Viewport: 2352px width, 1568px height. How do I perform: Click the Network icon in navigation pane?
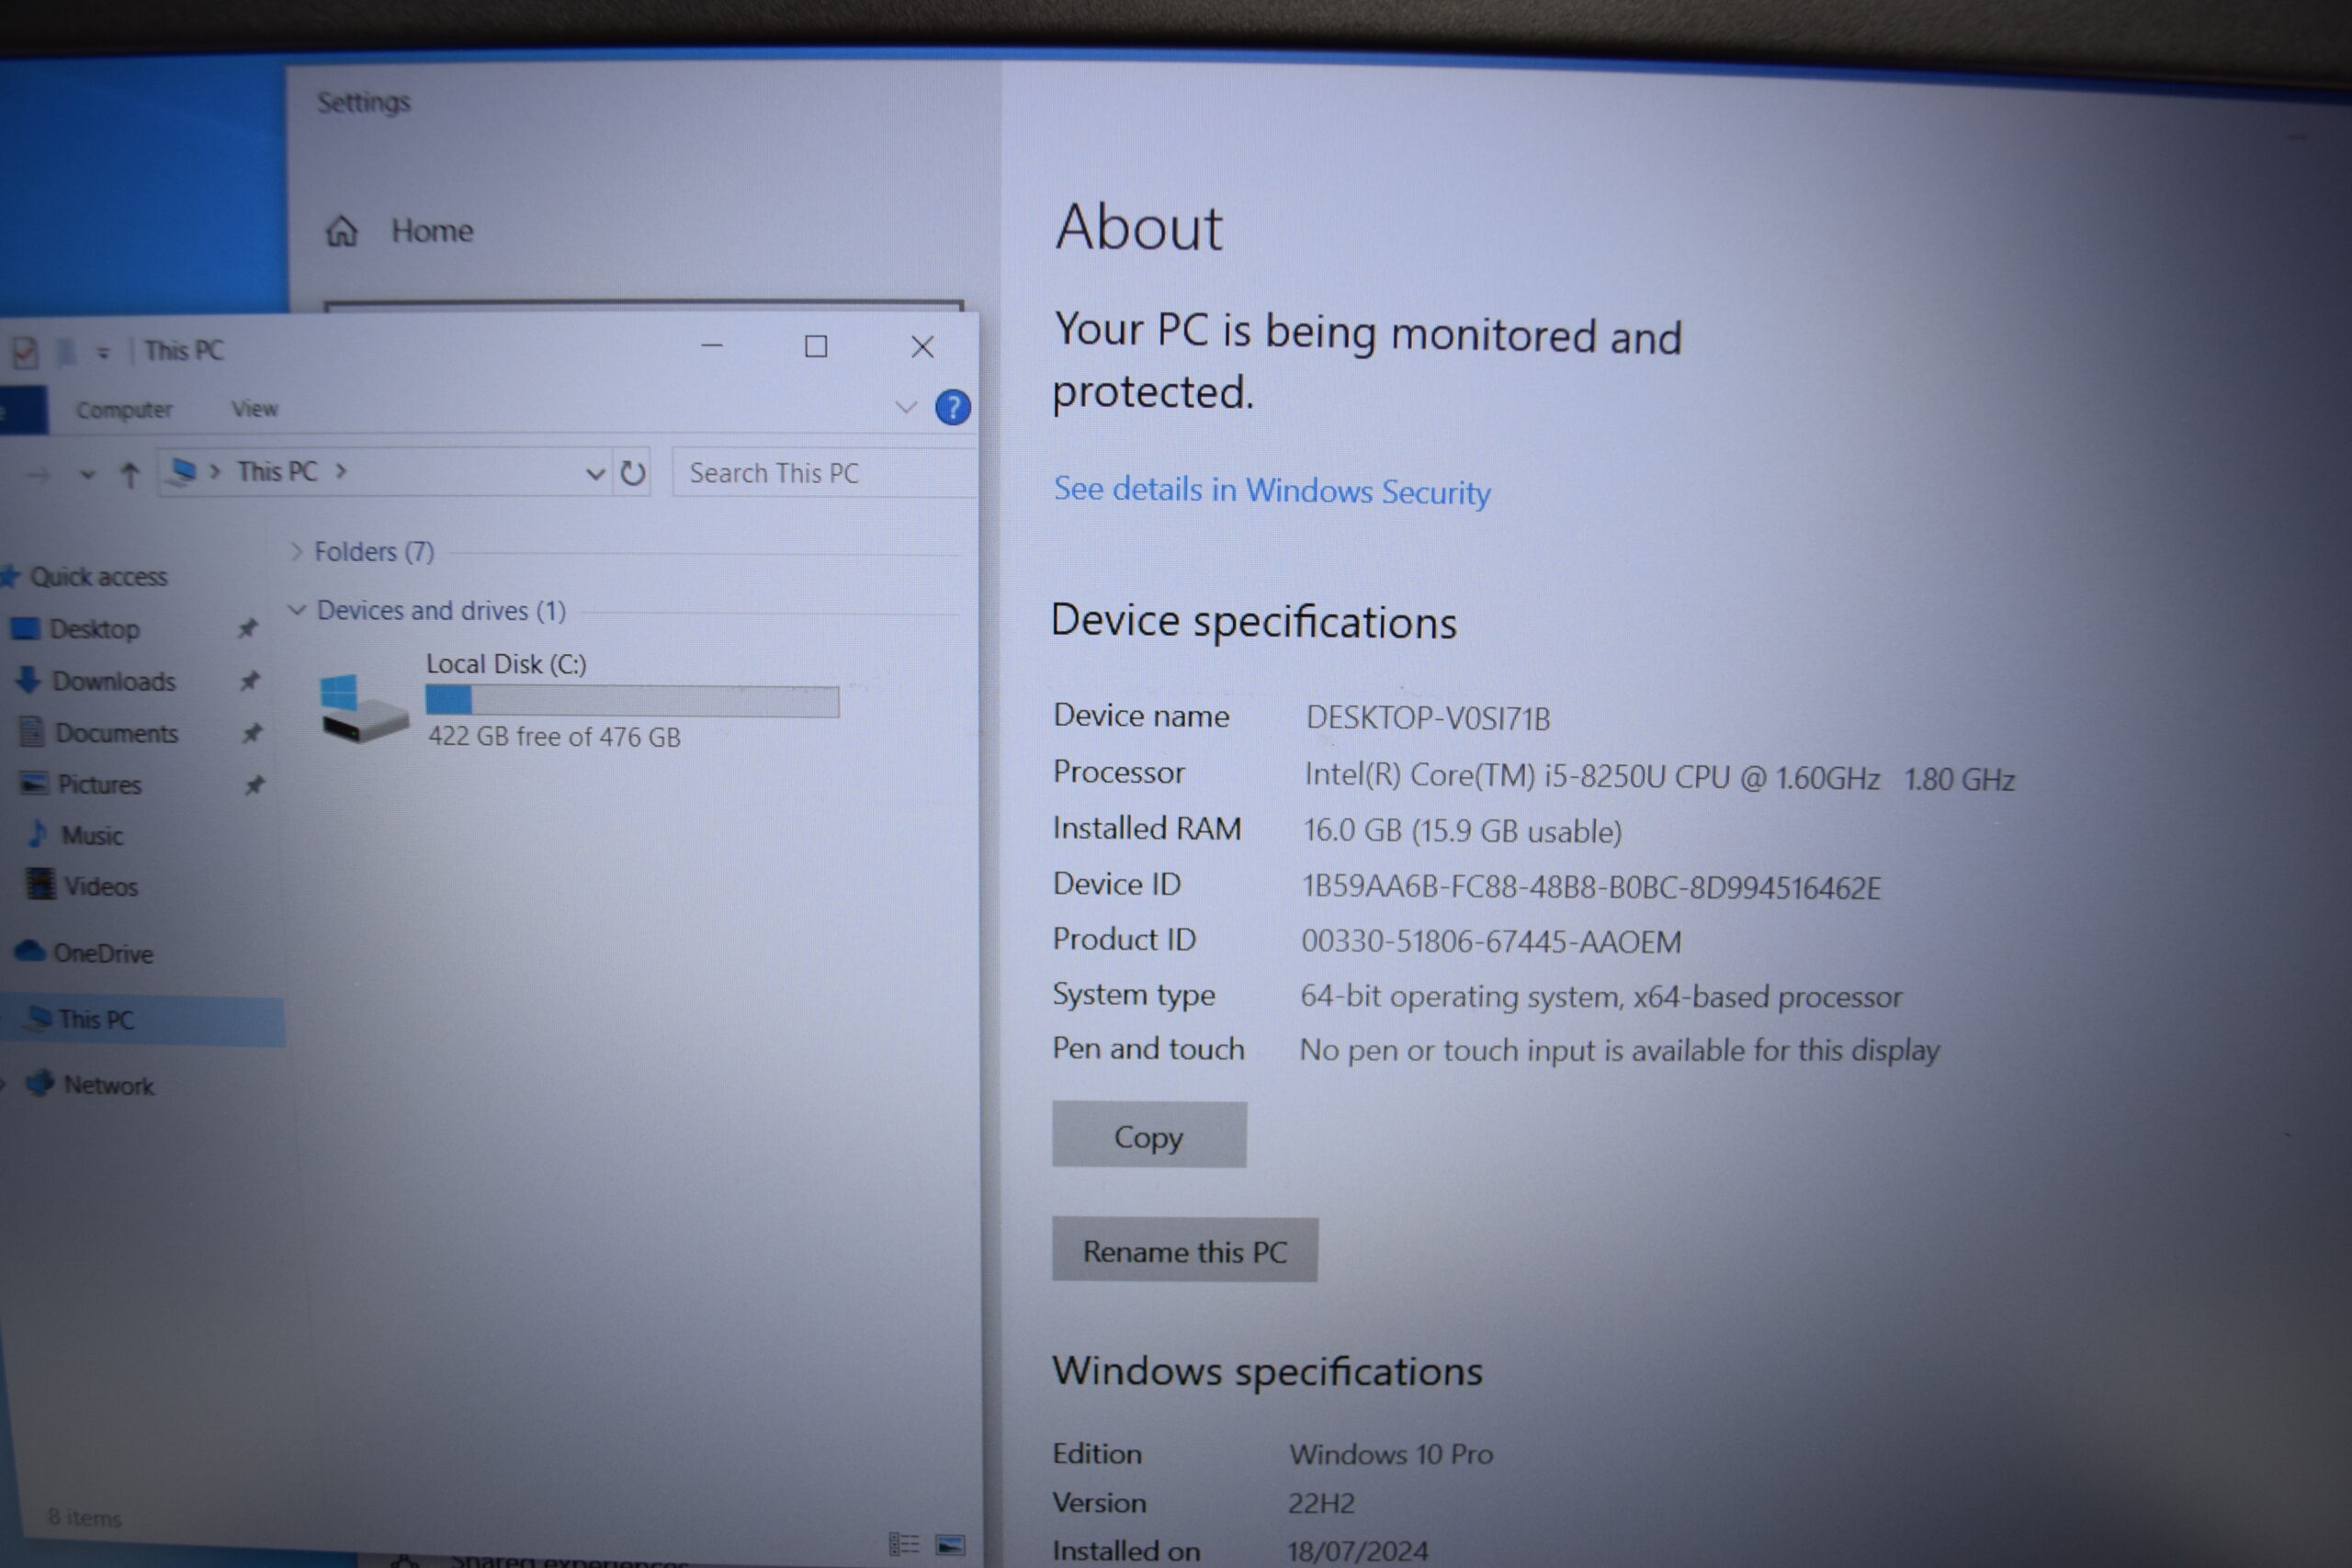pos(40,1083)
